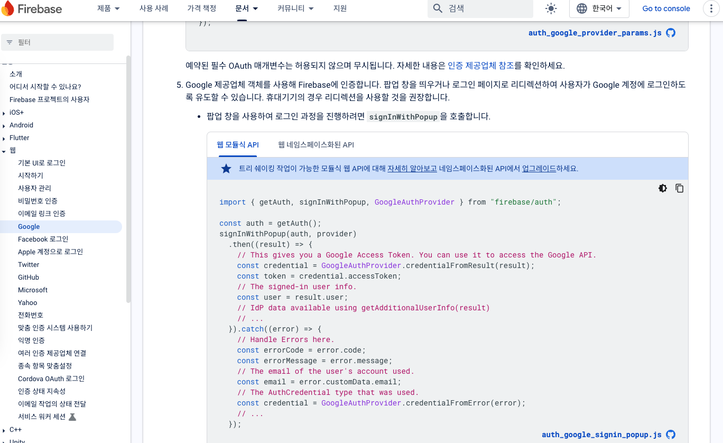Click the 검색 search field
The width and height of the screenshot is (723, 443).
tap(480, 8)
